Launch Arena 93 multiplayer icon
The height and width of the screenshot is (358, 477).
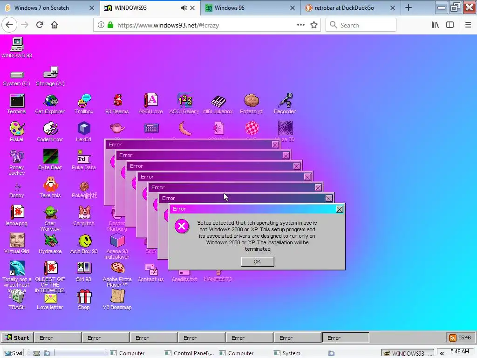point(117,246)
